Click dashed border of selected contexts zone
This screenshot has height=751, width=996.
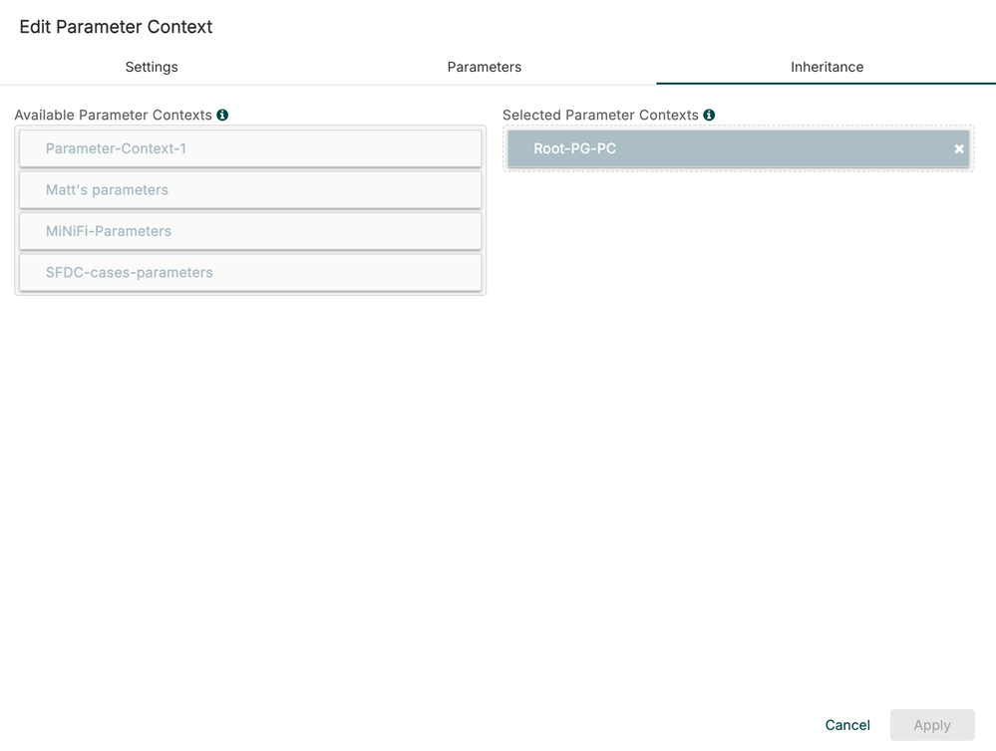point(738,171)
